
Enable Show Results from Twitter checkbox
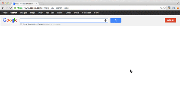click(x=21, y=24)
